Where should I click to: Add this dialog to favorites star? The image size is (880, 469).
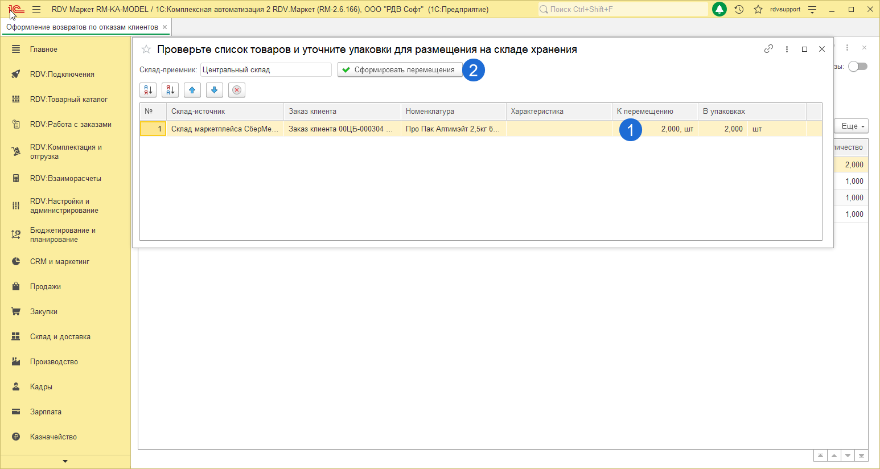click(146, 50)
